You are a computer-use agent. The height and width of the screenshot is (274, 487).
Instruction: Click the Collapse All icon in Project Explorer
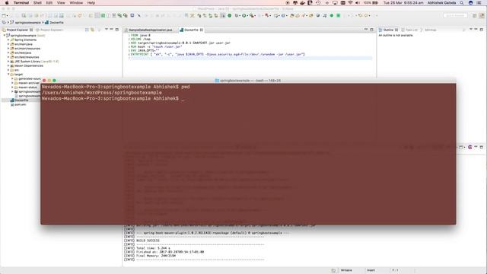coord(87,30)
